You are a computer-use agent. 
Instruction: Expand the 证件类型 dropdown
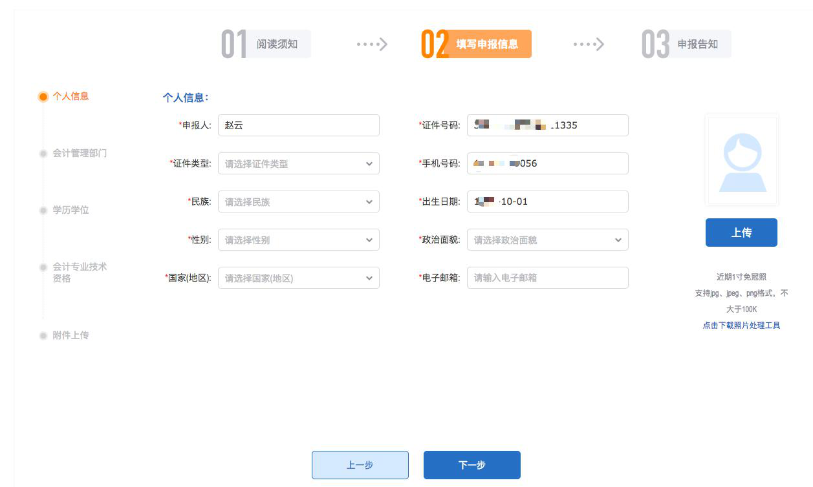[298, 164]
